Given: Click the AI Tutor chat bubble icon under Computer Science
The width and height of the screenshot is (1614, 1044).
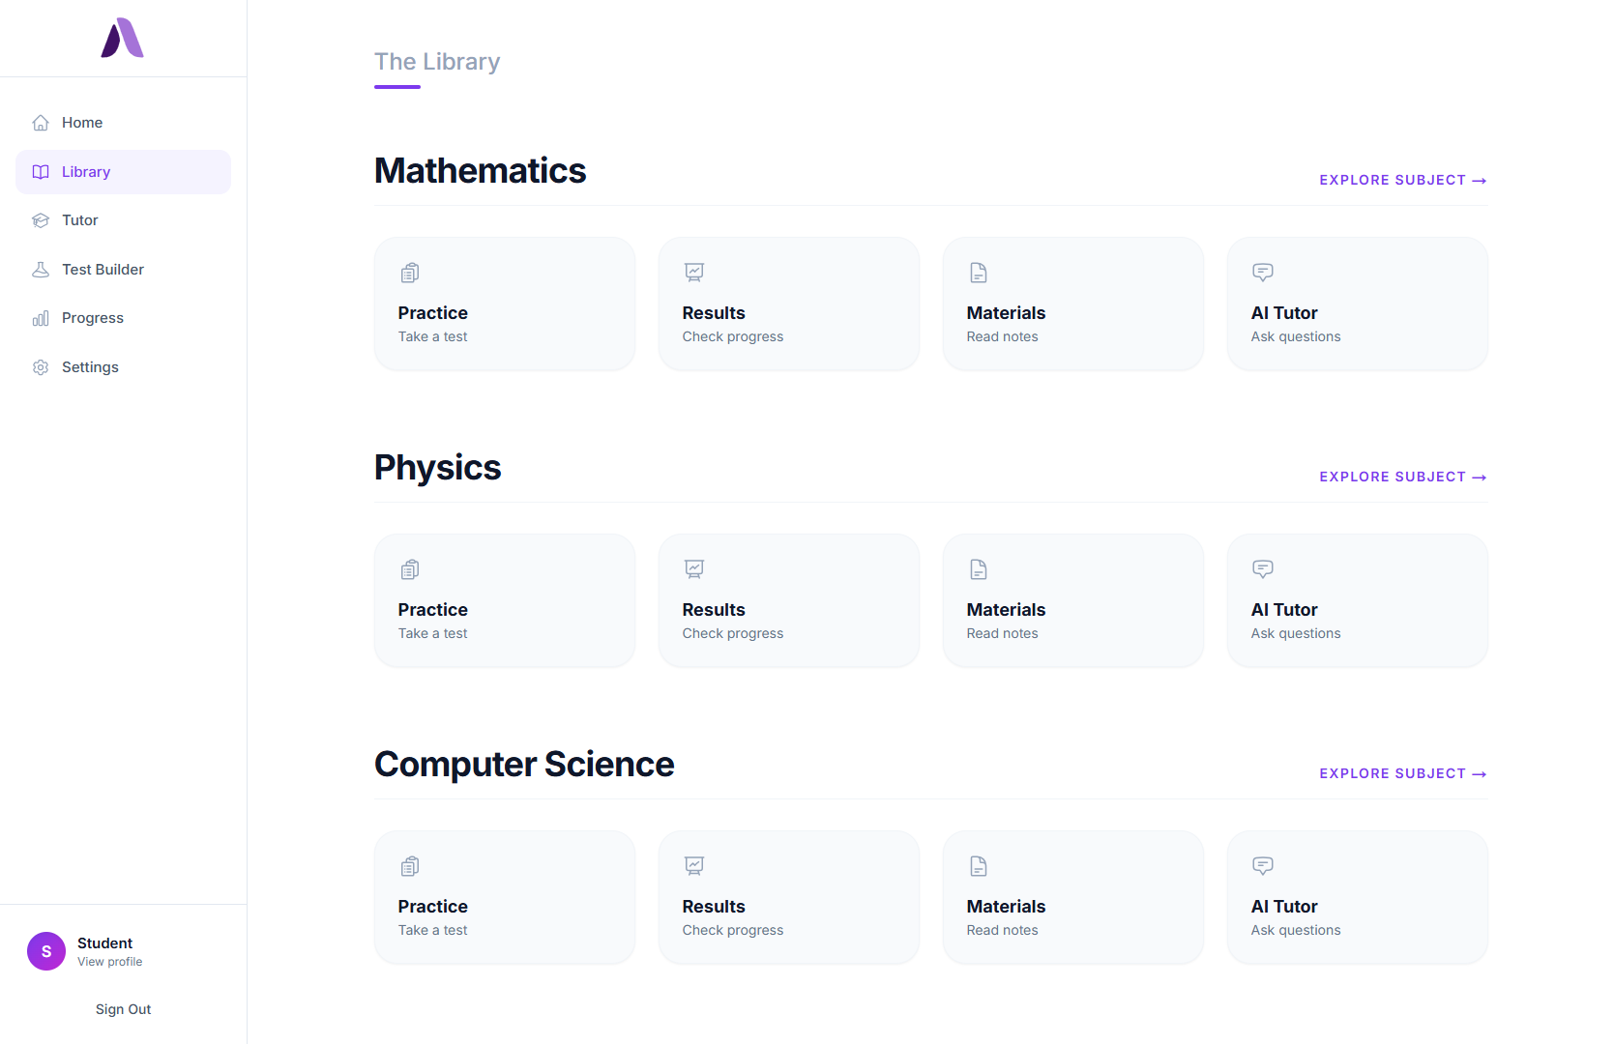Looking at the screenshot, I should 1262,865.
